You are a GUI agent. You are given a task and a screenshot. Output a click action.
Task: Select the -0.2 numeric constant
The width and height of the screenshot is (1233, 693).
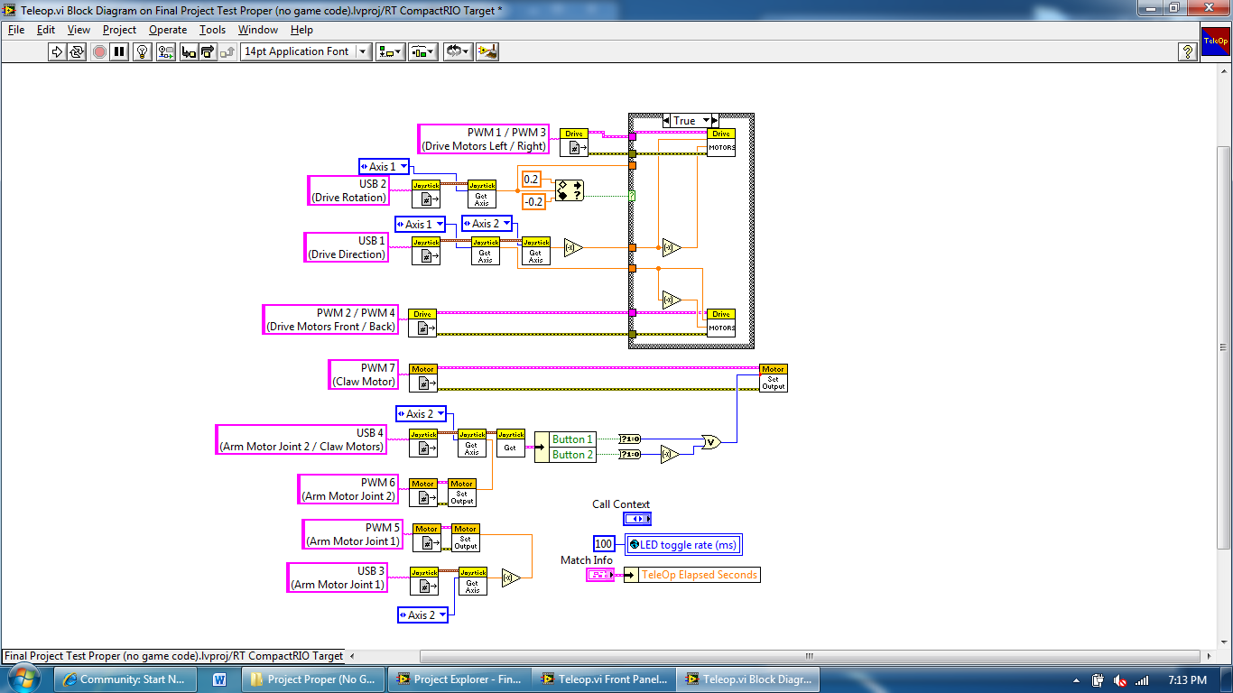click(x=534, y=202)
